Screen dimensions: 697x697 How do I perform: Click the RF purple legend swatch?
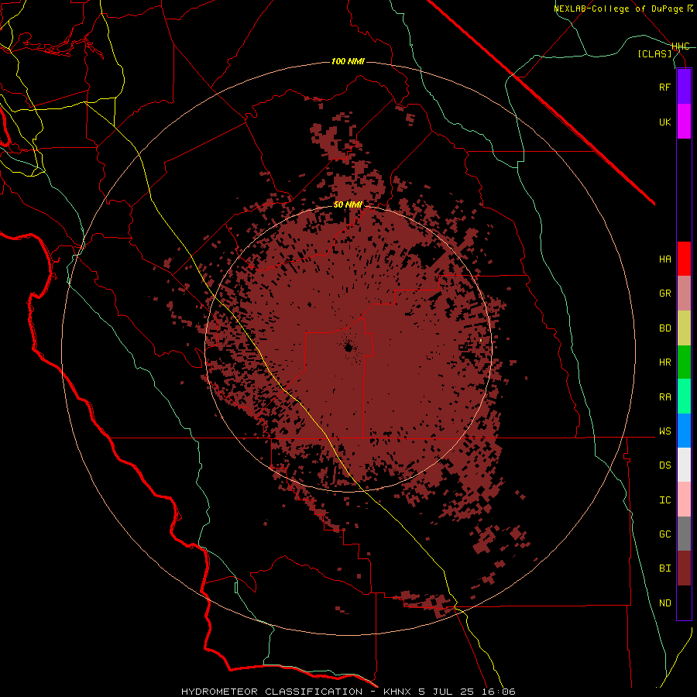coord(684,87)
